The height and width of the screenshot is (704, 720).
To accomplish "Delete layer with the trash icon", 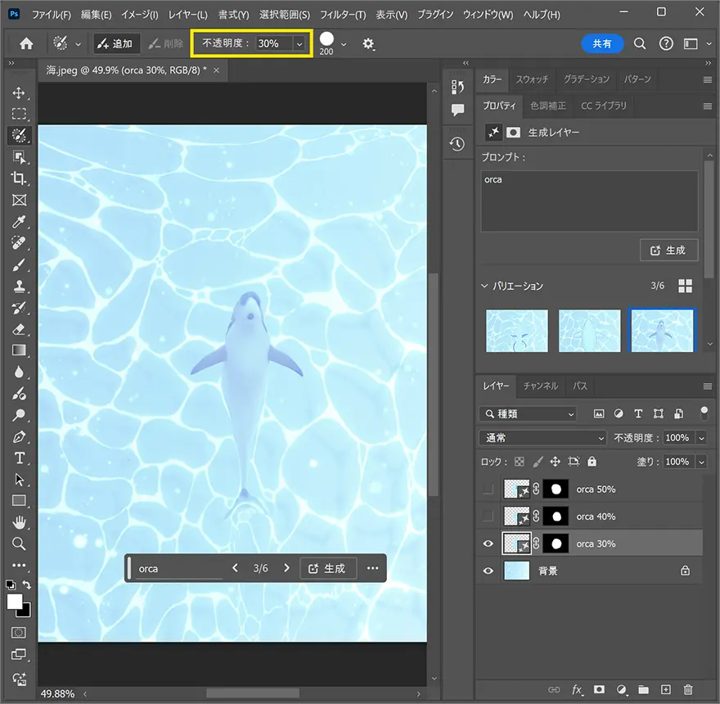I will pyautogui.click(x=688, y=689).
